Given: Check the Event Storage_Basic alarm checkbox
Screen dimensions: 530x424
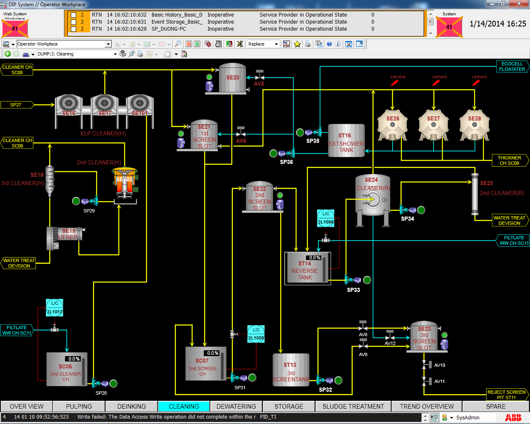Looking at the screenshot, I should tap(74, 22).
